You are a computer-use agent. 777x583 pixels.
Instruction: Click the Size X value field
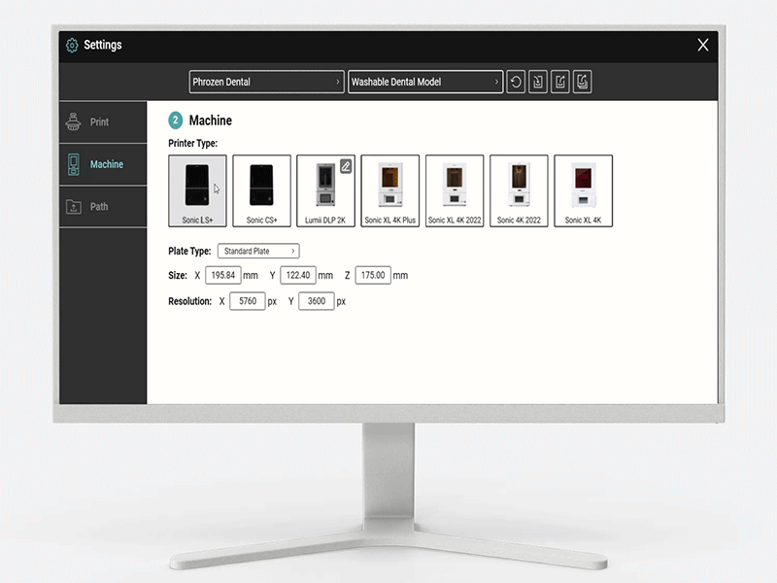pyautogui.click(x=223, y=275)
